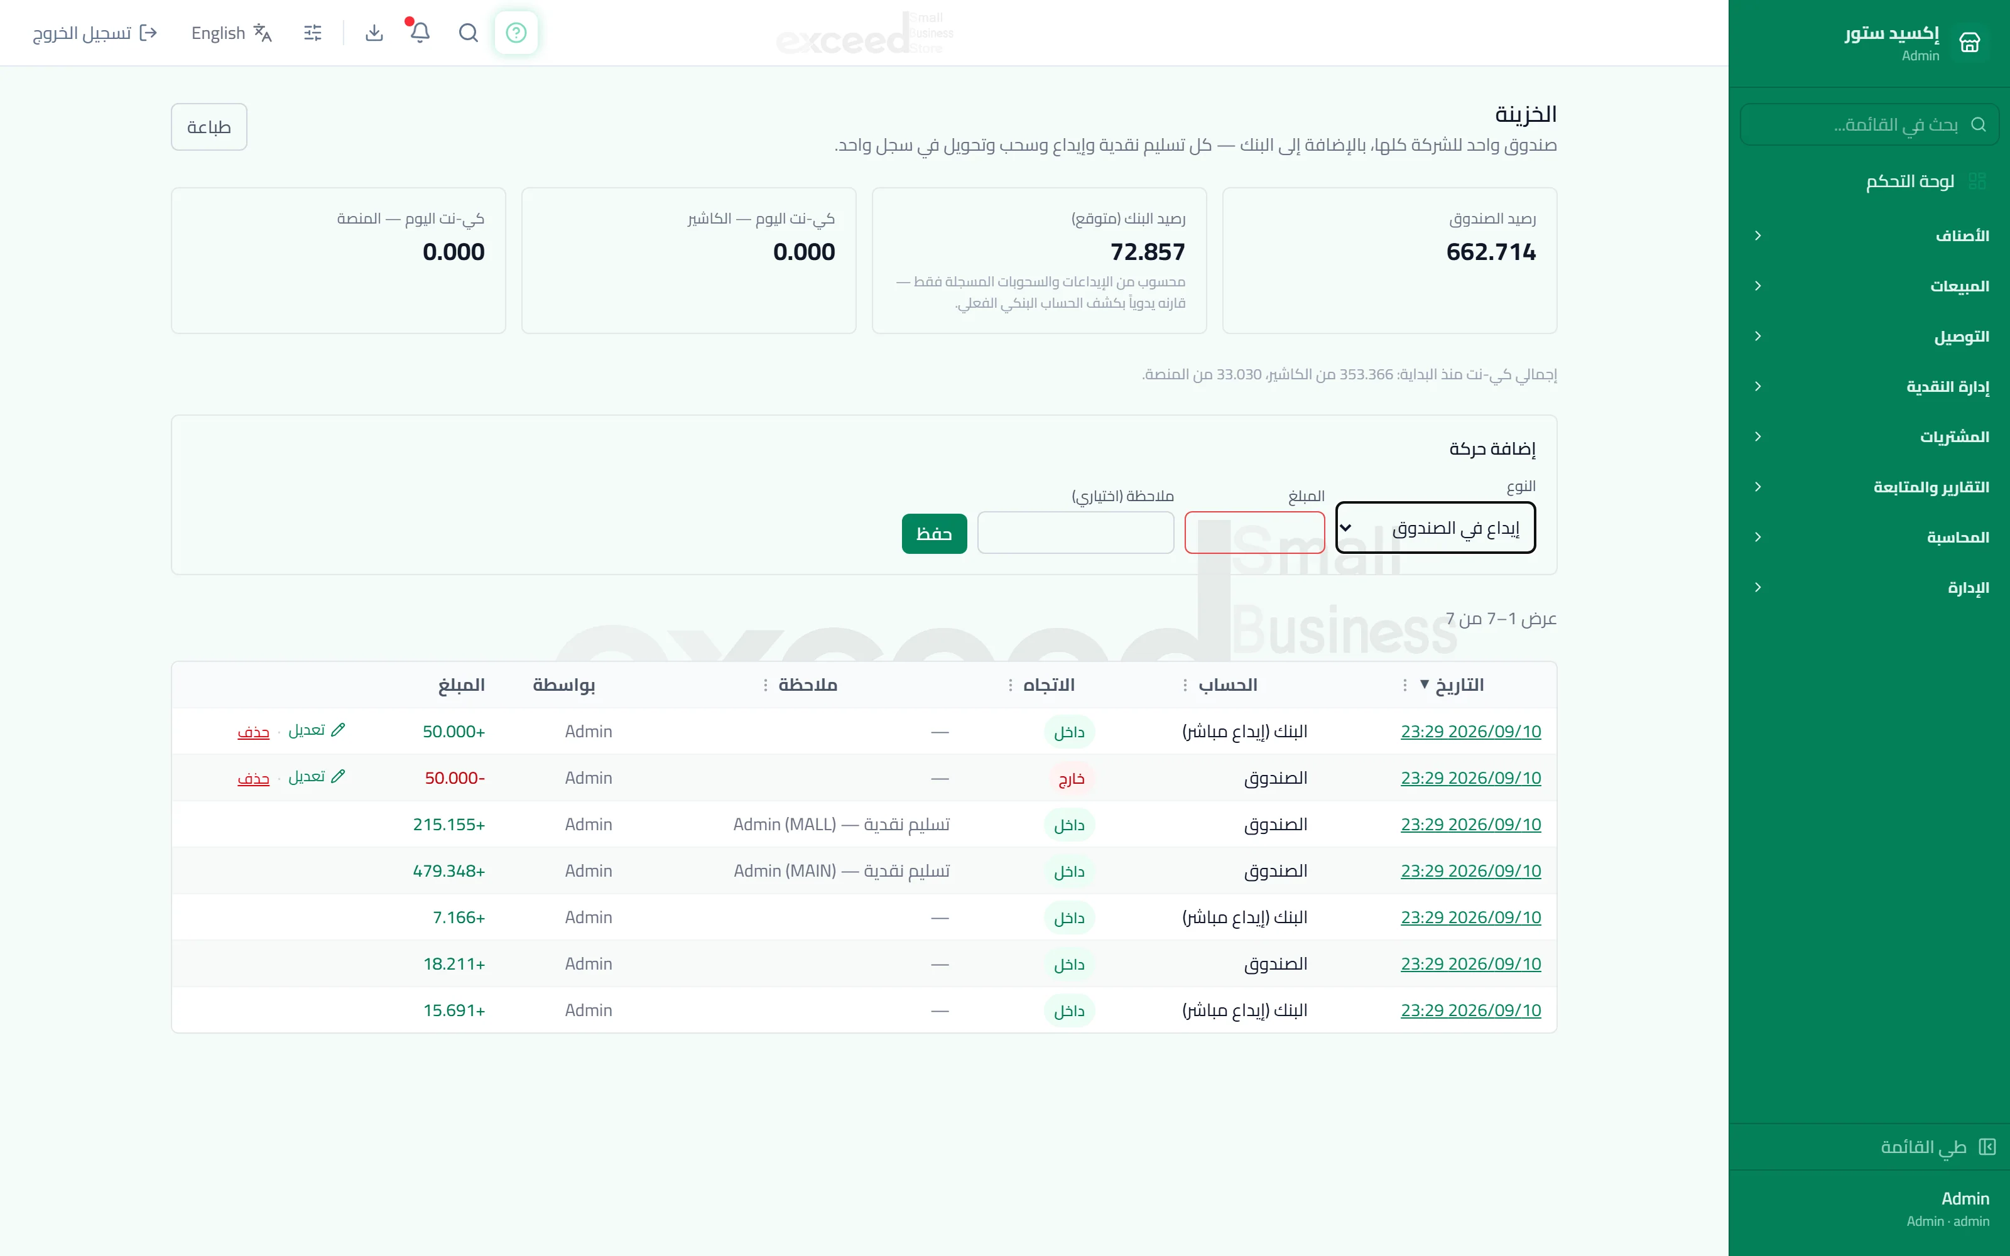Open ملاحظة column options dots

pos(765,685)
